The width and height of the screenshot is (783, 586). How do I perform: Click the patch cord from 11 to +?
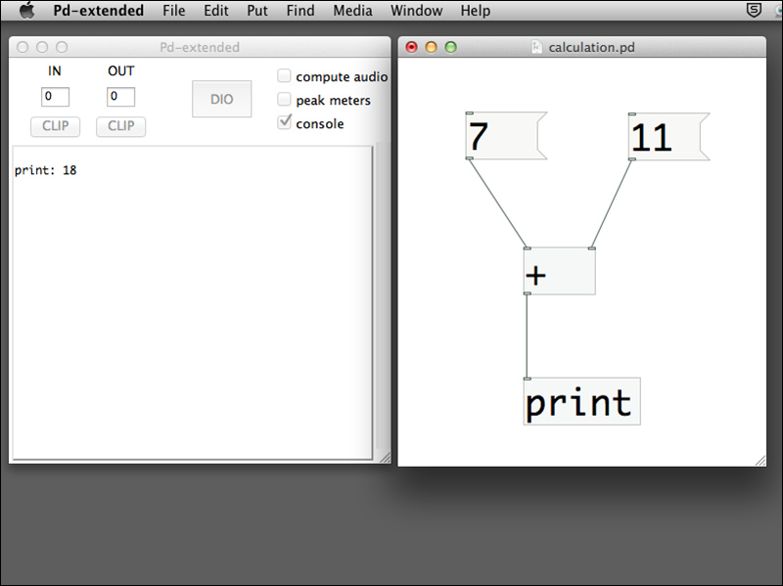coord(613,203)
